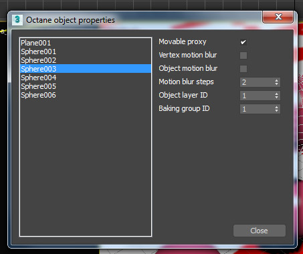Screen dimensions: 303x254
Task: Close the Octane object properties dialog with X
Action: [x=278, y=17]
